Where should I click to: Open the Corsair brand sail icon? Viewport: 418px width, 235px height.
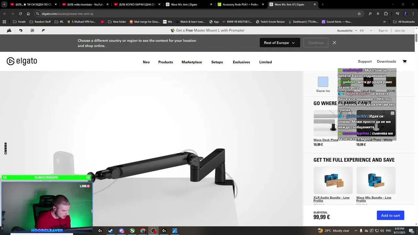(x=9, y=30)
